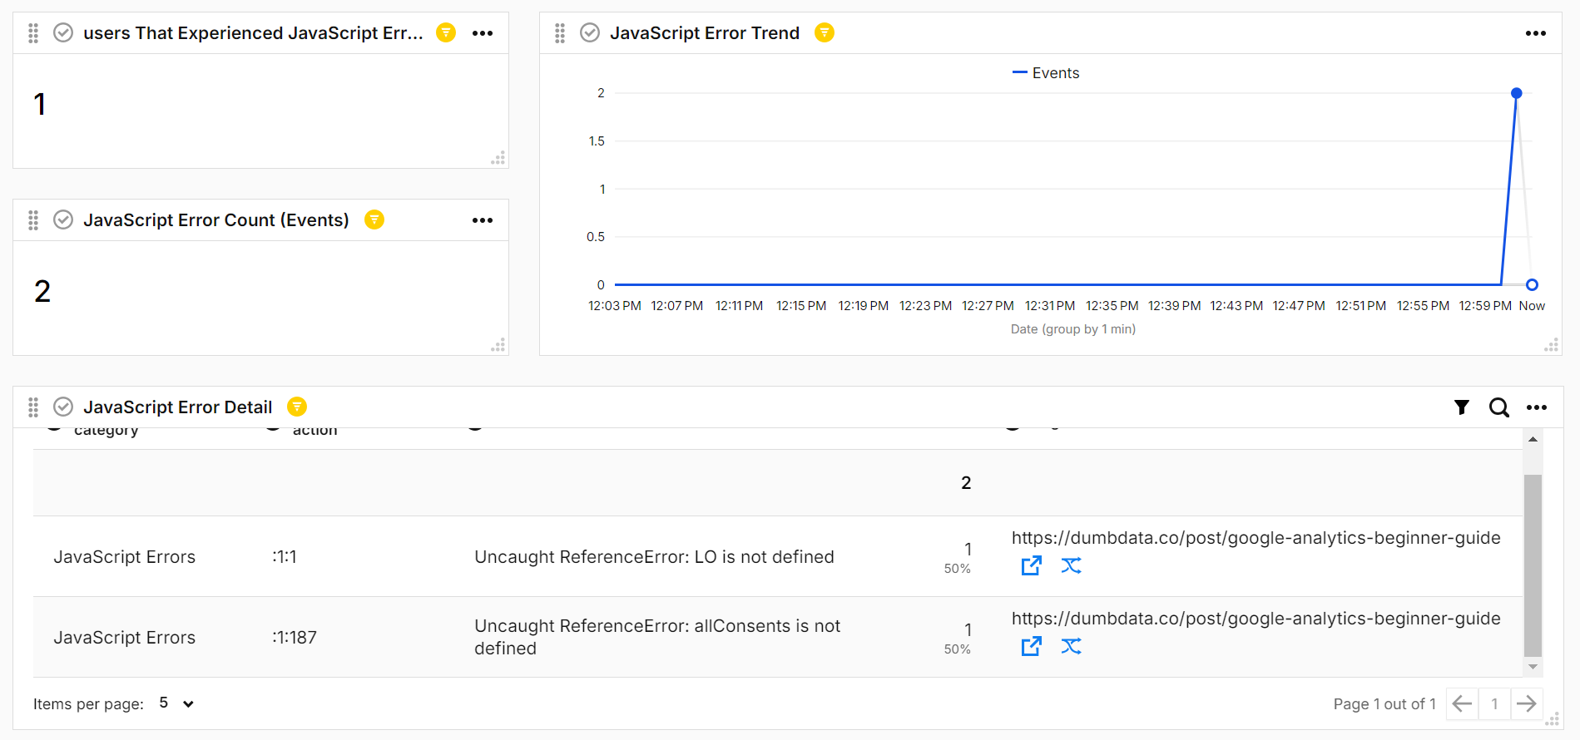Click page number 1 field

pyautogui.click(x=1494, y=704)
